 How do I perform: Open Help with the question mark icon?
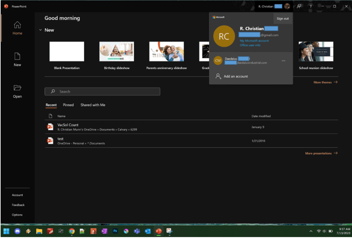pyautogui.click(x=311, y=6)
